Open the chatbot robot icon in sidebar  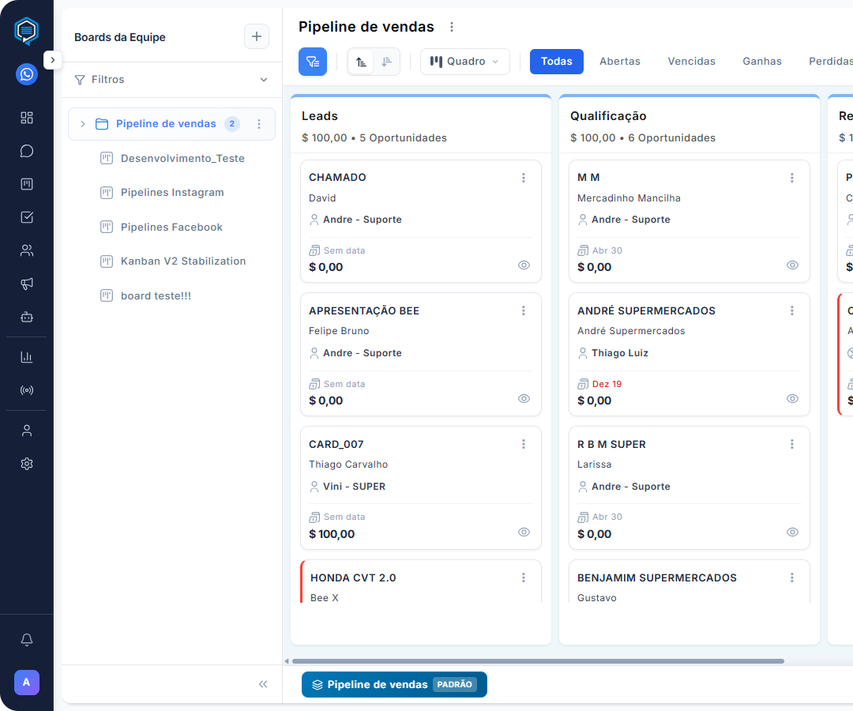(27, 317)
